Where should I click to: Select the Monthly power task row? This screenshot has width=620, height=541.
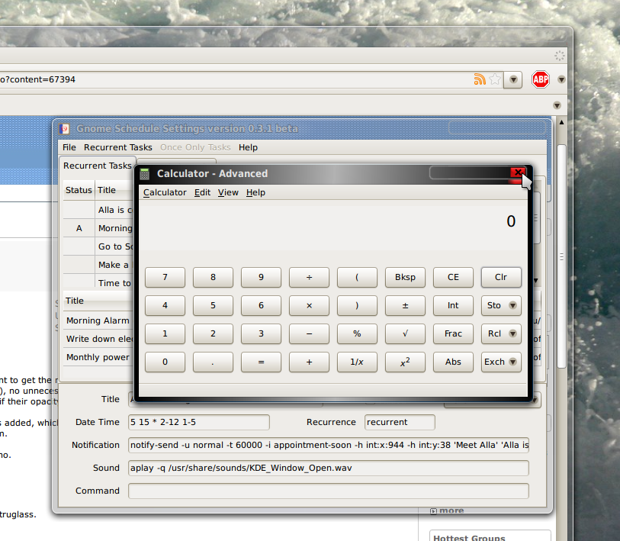click(98, 357)
